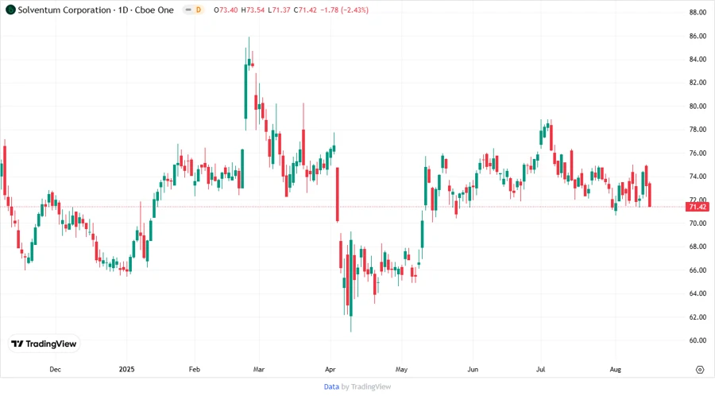Click the 60.00 price axis label
715x396 pixels.
(698, 340)
